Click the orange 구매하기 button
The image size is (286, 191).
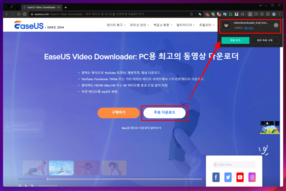pos(118,113)
